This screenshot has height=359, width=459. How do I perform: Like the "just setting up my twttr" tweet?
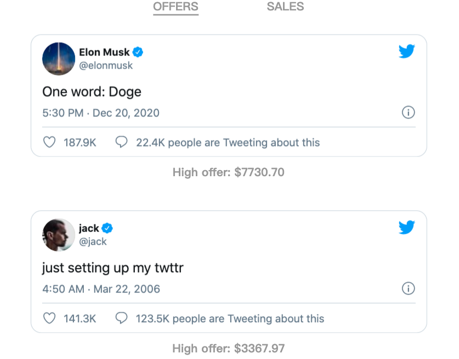(49, 318)
